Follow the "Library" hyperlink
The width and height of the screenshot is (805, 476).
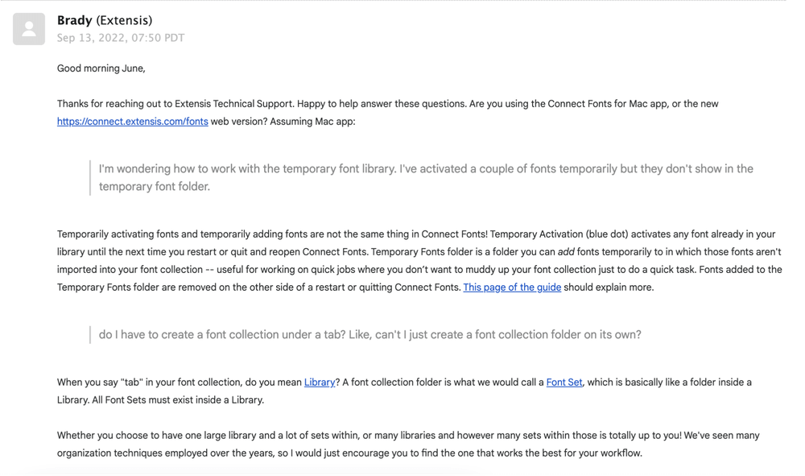320,383
